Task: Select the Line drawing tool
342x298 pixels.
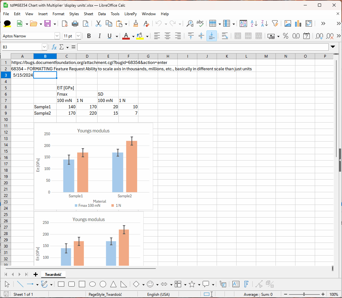Action: [20, 284]
